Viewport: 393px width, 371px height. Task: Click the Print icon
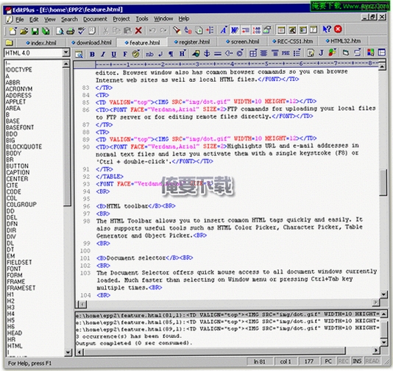71,31
